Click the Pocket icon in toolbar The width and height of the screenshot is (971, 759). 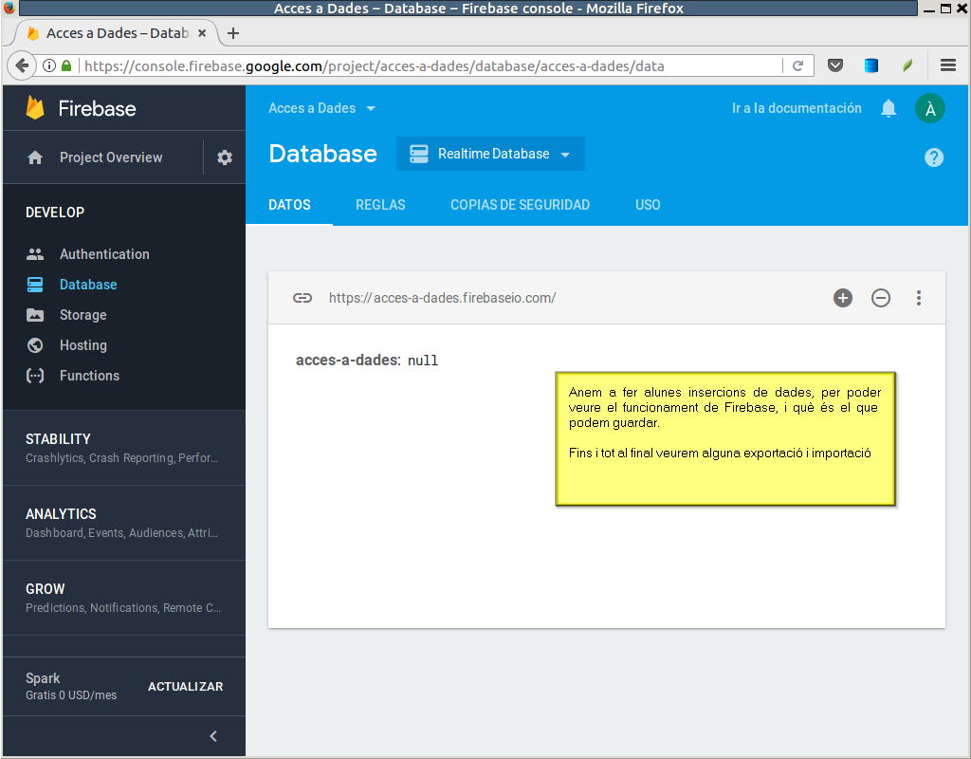[835, 65]
